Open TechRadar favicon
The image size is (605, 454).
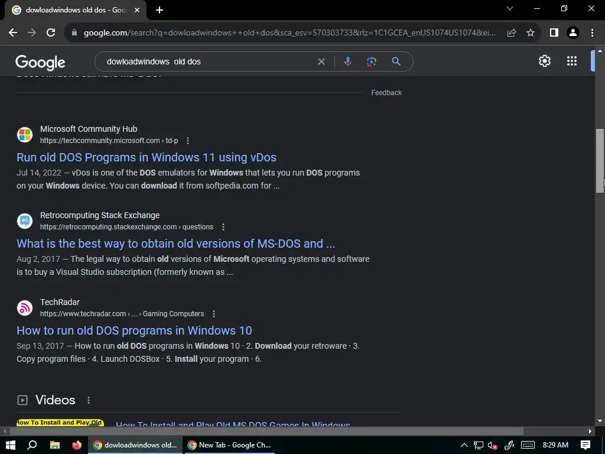pos(25,307)
